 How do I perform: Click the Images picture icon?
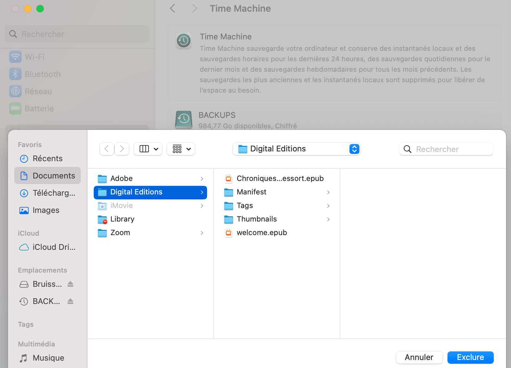pos(24,210)
